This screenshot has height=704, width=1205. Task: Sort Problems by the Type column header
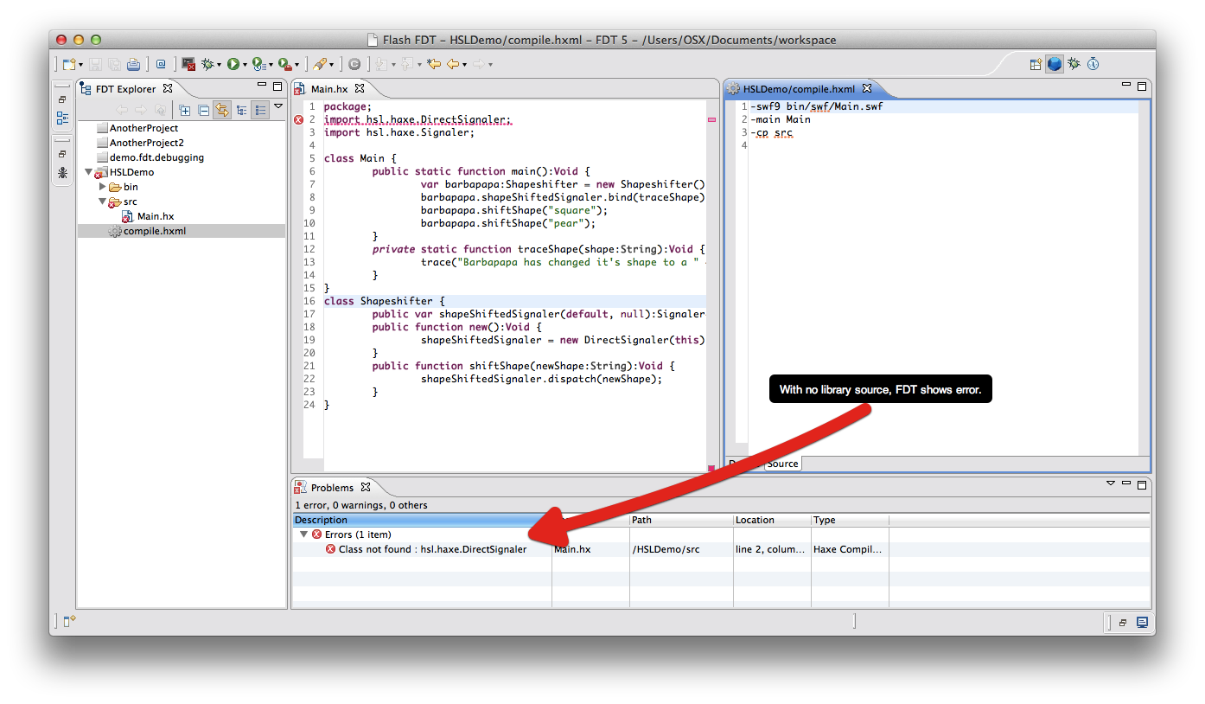pos(850,520)
